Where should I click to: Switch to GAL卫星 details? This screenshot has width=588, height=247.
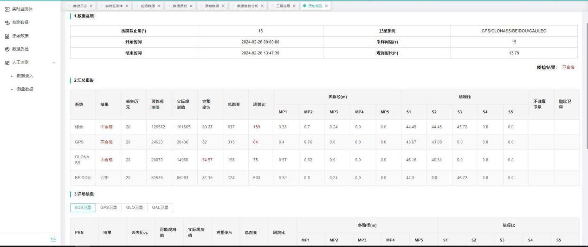[x=160, y=208]
